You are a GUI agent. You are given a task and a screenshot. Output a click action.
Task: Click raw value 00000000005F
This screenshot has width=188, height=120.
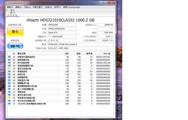tap(103, 60)
